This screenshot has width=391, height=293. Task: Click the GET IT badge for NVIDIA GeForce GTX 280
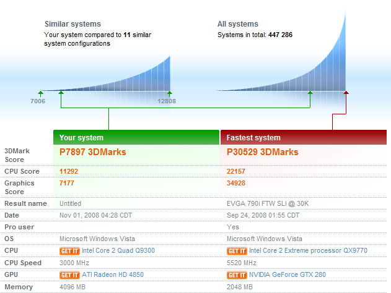click(237, 275)
